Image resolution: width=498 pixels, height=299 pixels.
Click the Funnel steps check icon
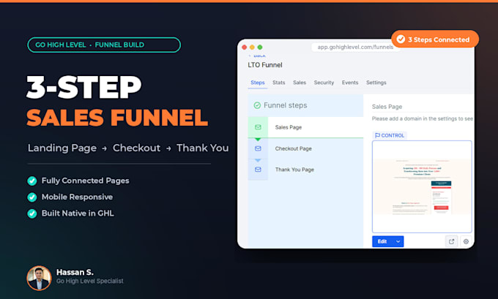[x=257, y=105]
